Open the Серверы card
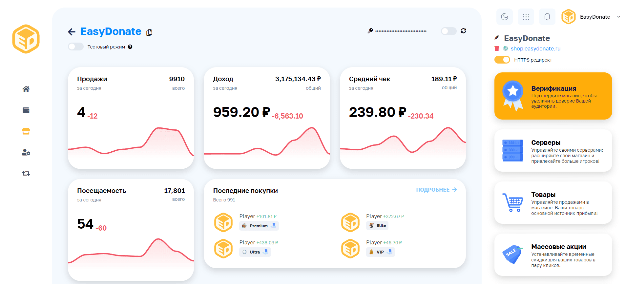This screenshot has width=625, height=284. [x=553, y=150]
